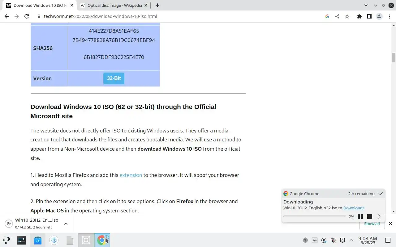Click the Version table cell label
This screenshot has height=247, width=396.
pyautogui.click(x=42, y=78)
